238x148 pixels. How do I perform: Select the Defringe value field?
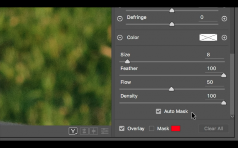pyautogui.click(x=208, y=18)
